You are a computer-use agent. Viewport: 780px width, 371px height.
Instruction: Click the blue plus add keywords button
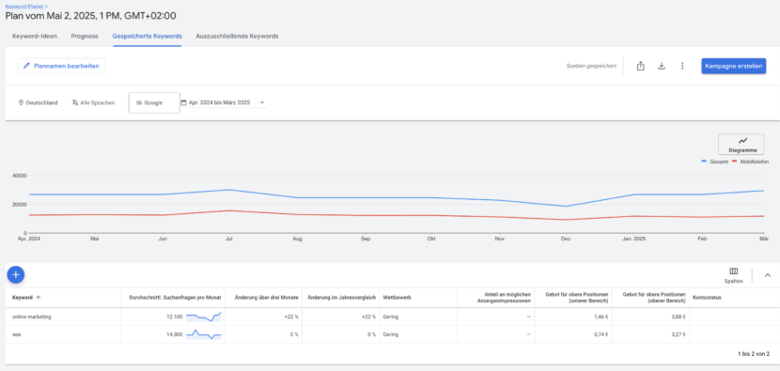tap(15, 274)
